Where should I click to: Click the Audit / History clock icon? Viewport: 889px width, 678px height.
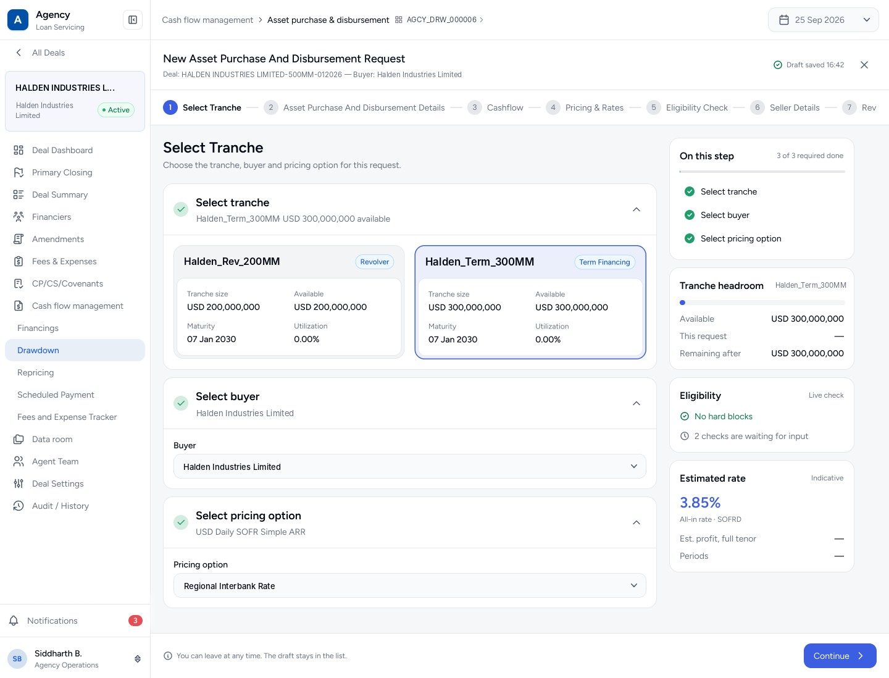point(19,506)
